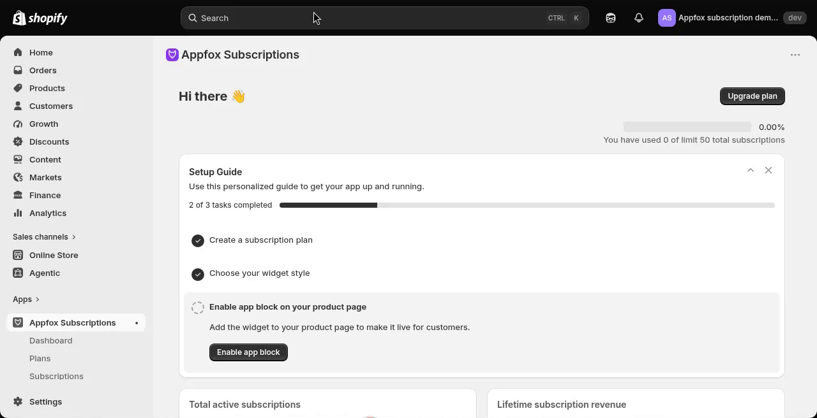Click the Orders inbox icon
This screenshot has height=418, width=817.
pos(18,70)
